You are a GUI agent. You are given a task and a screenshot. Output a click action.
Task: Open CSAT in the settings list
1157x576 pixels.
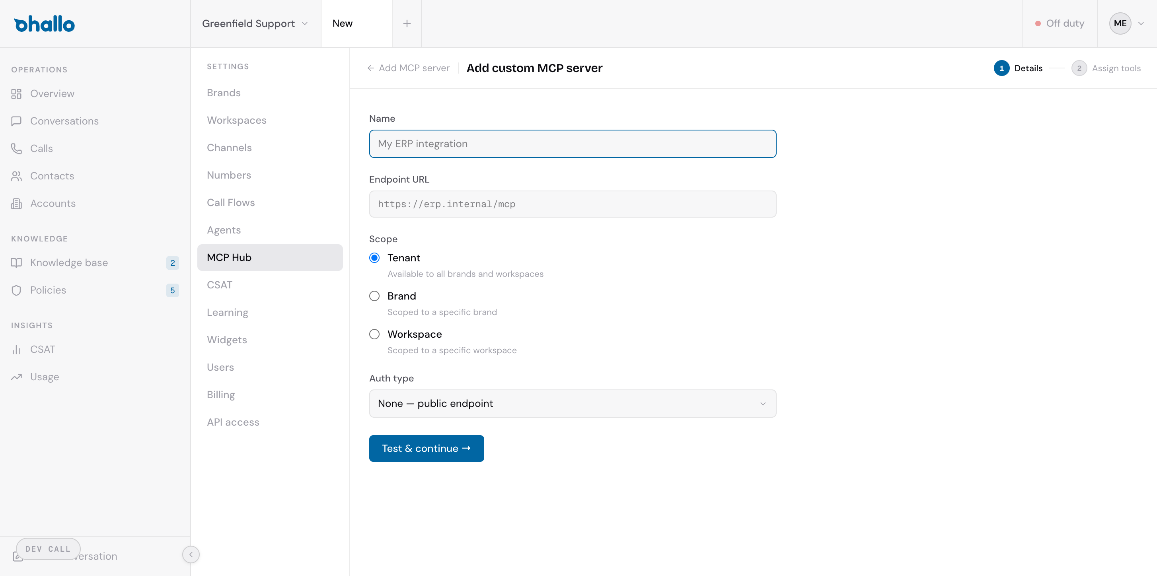tap(270, 285)
